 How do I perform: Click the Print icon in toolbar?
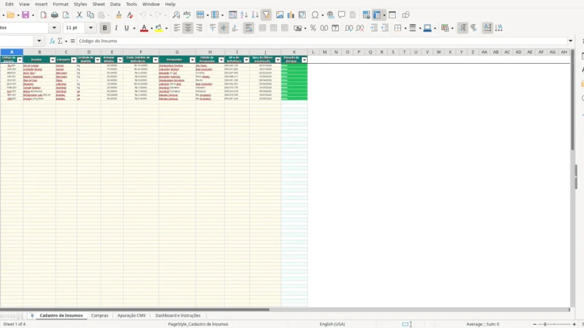pos(54,15)
